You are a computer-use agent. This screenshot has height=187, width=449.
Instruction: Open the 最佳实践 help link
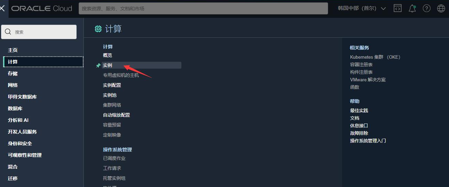tap(359, 110)
